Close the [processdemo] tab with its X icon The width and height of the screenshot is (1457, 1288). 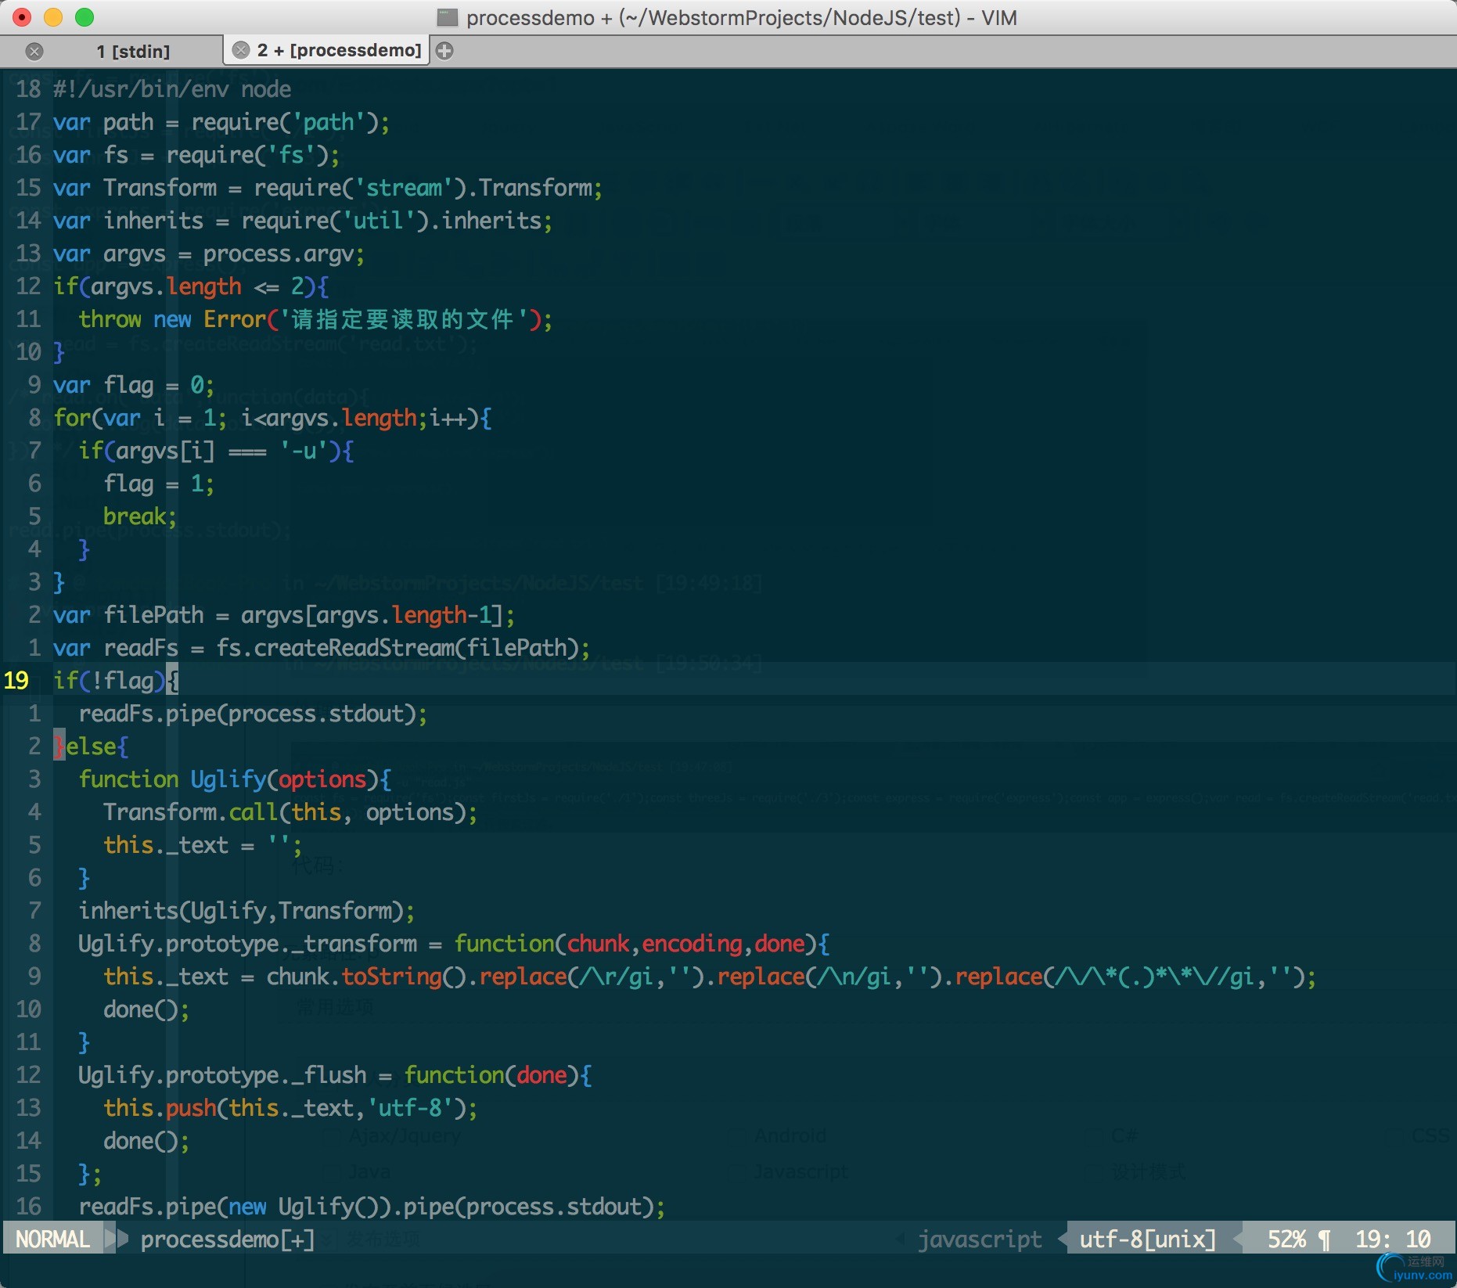pos(241,50)
